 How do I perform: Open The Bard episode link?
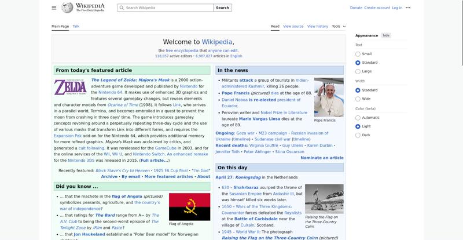coord(105,215)
